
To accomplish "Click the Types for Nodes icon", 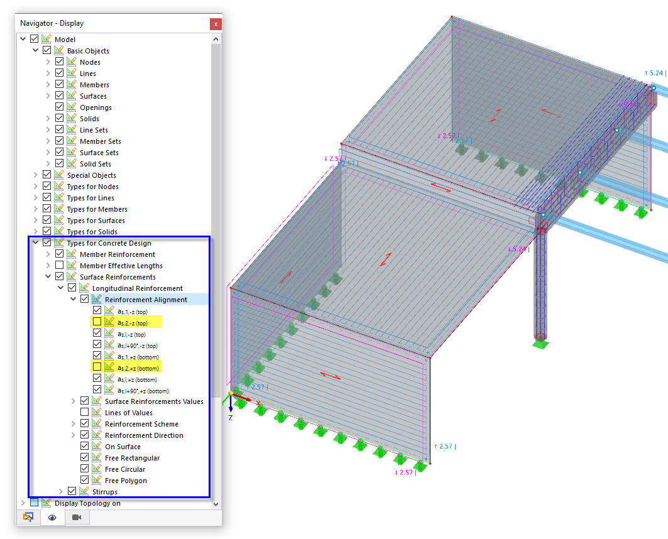I will [59, 186].
